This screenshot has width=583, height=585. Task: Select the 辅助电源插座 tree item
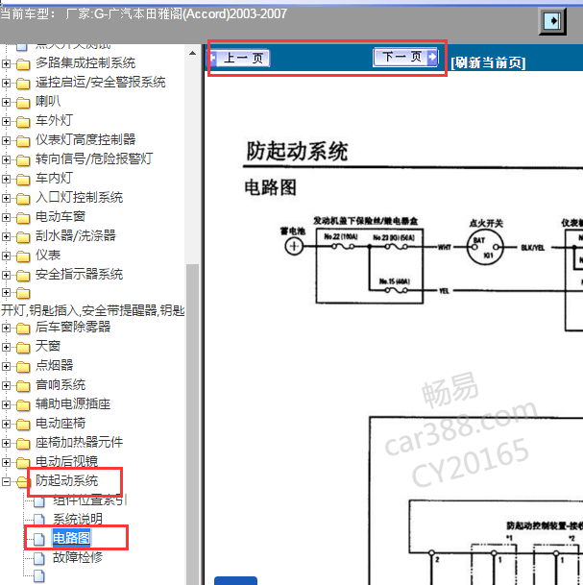(x=73, y=403)
